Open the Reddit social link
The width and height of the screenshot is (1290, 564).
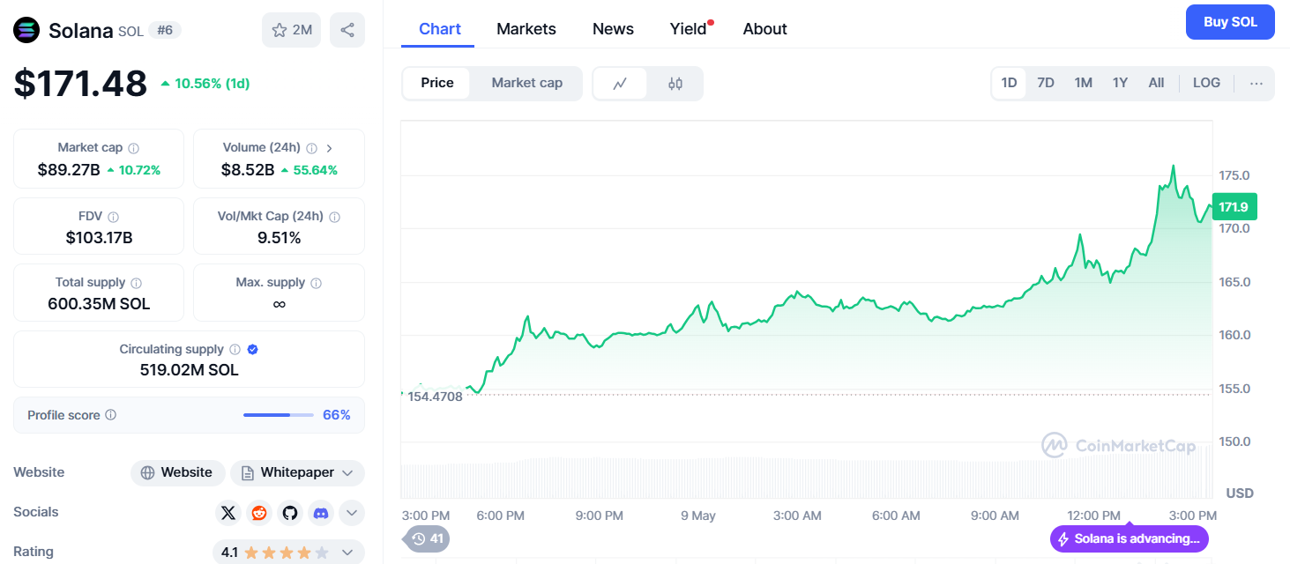click(x=259, y=512)
